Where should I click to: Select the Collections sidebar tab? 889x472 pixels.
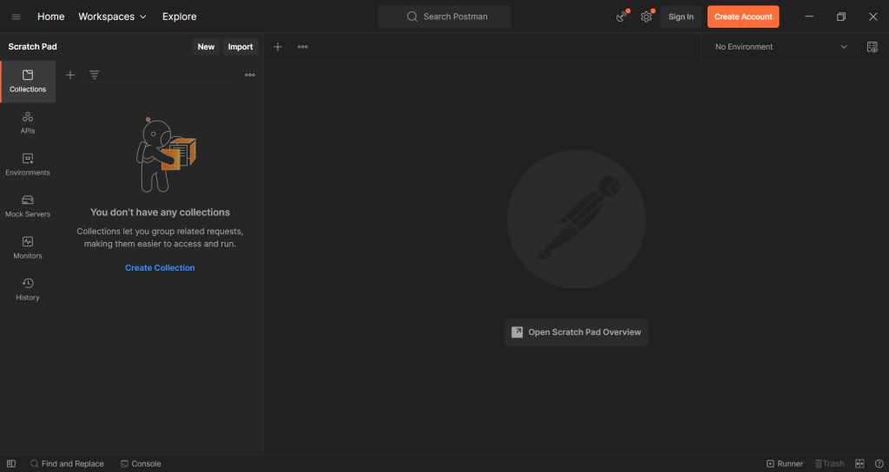pyautogui.click(x=28, y=82)
